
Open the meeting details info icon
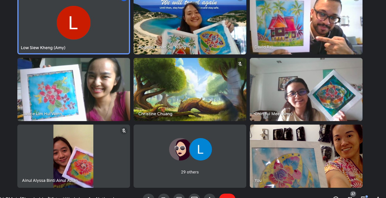click(x=336, y=197)
